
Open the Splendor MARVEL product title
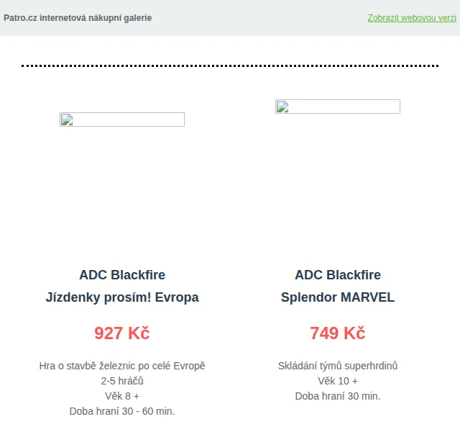click(338, 297)
